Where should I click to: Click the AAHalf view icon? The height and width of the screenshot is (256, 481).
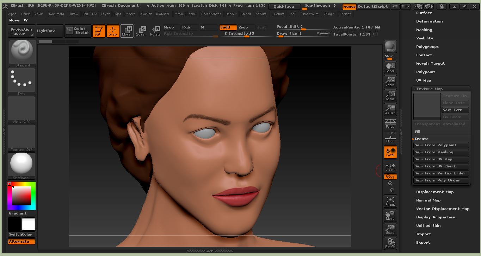390,109
